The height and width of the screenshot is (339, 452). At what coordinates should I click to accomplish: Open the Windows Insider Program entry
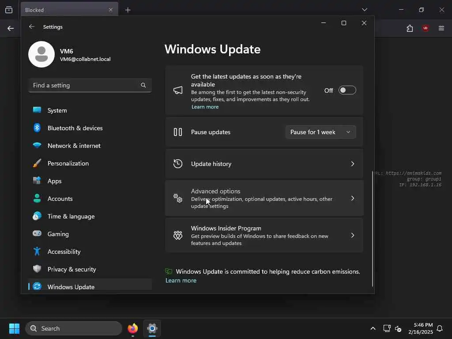point(264,235)
